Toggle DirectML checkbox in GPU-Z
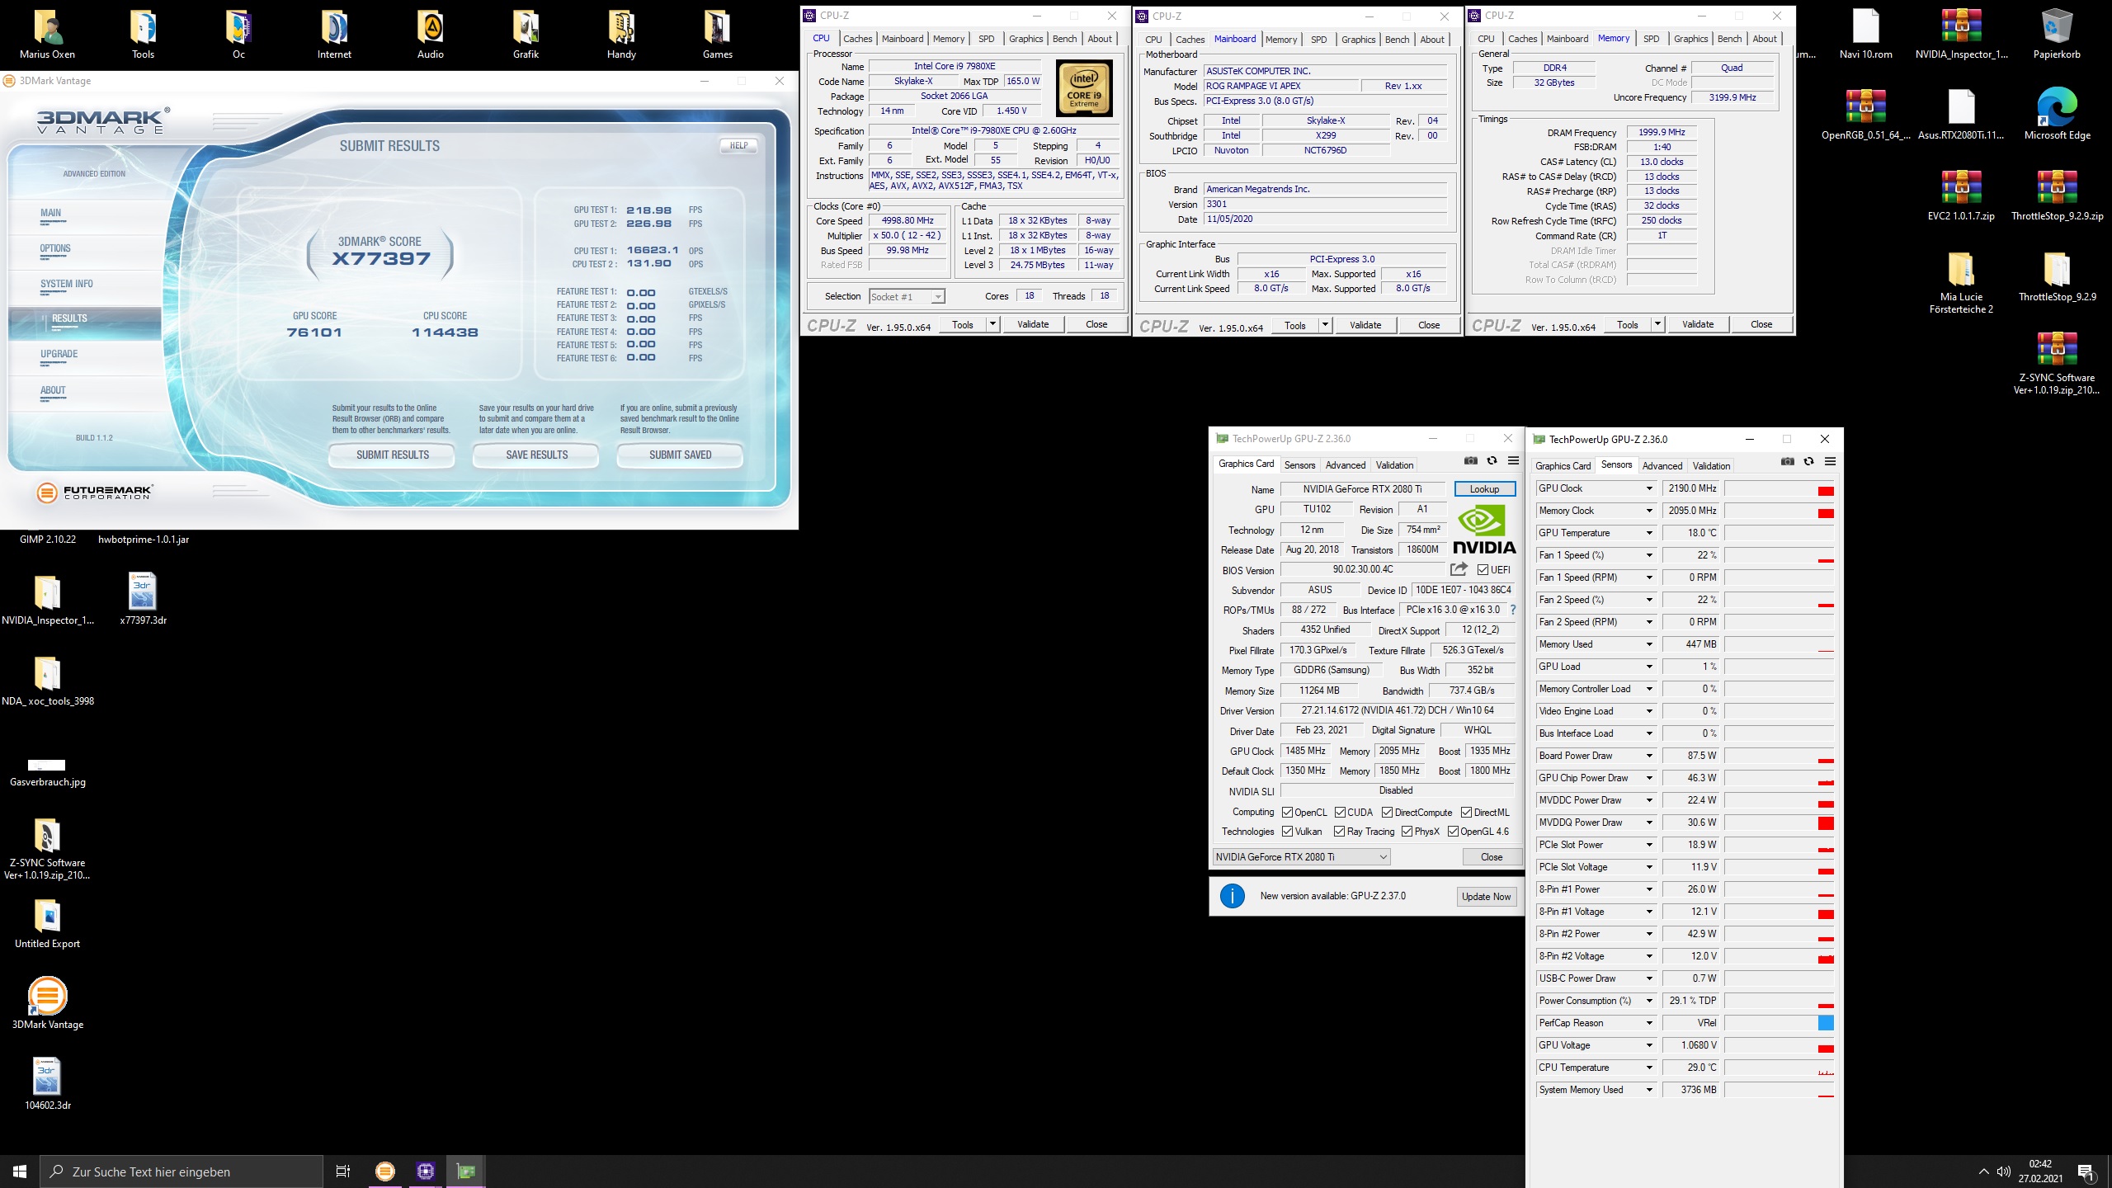The width and height of the screenshot is (2112, 1188). (x=1466, y=813)
